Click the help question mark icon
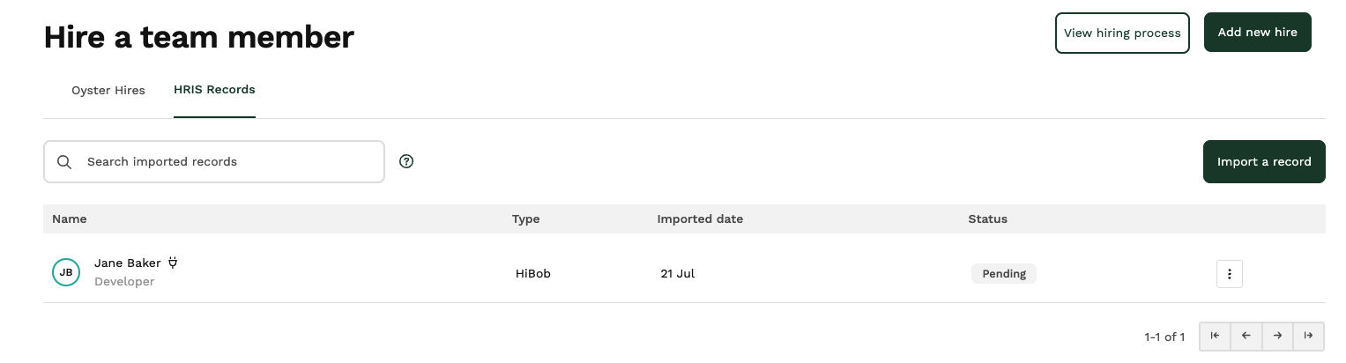Image resolution: width=1346 pixels, height=363 pixels. (x=406, y=161)
